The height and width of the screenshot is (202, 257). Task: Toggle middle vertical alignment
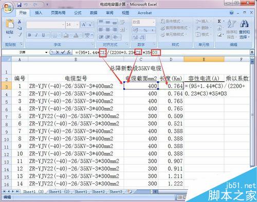(108, 22)
